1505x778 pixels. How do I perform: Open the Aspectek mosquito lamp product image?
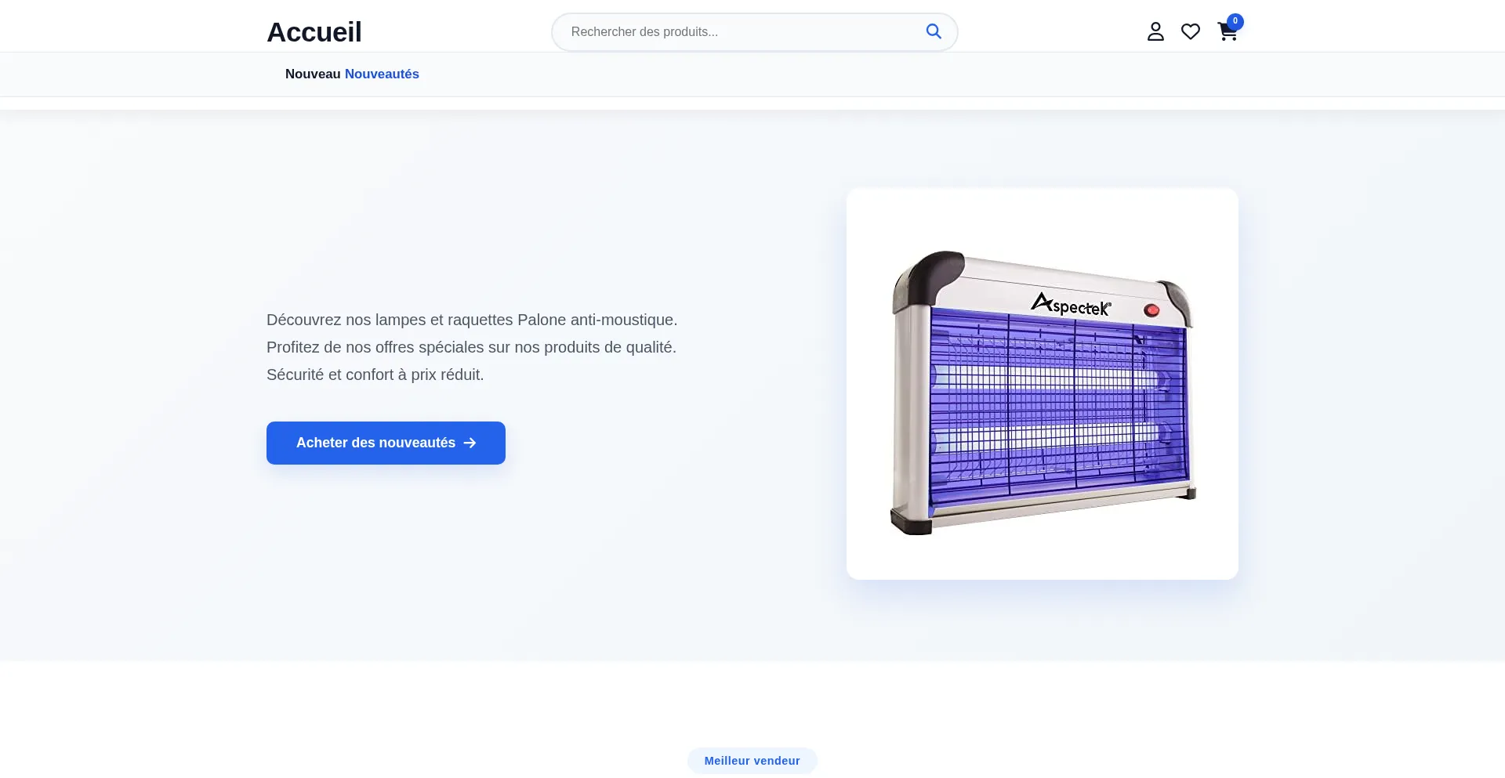pos(1043,384)
